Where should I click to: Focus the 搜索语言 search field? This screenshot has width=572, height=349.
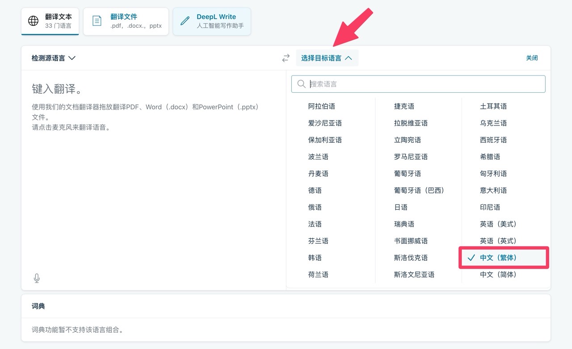pos(418,84)
